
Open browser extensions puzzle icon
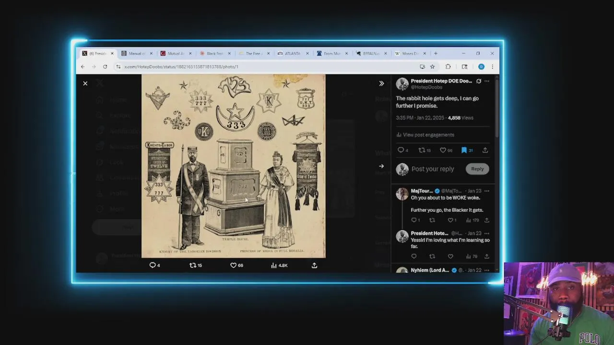(448, 67)
